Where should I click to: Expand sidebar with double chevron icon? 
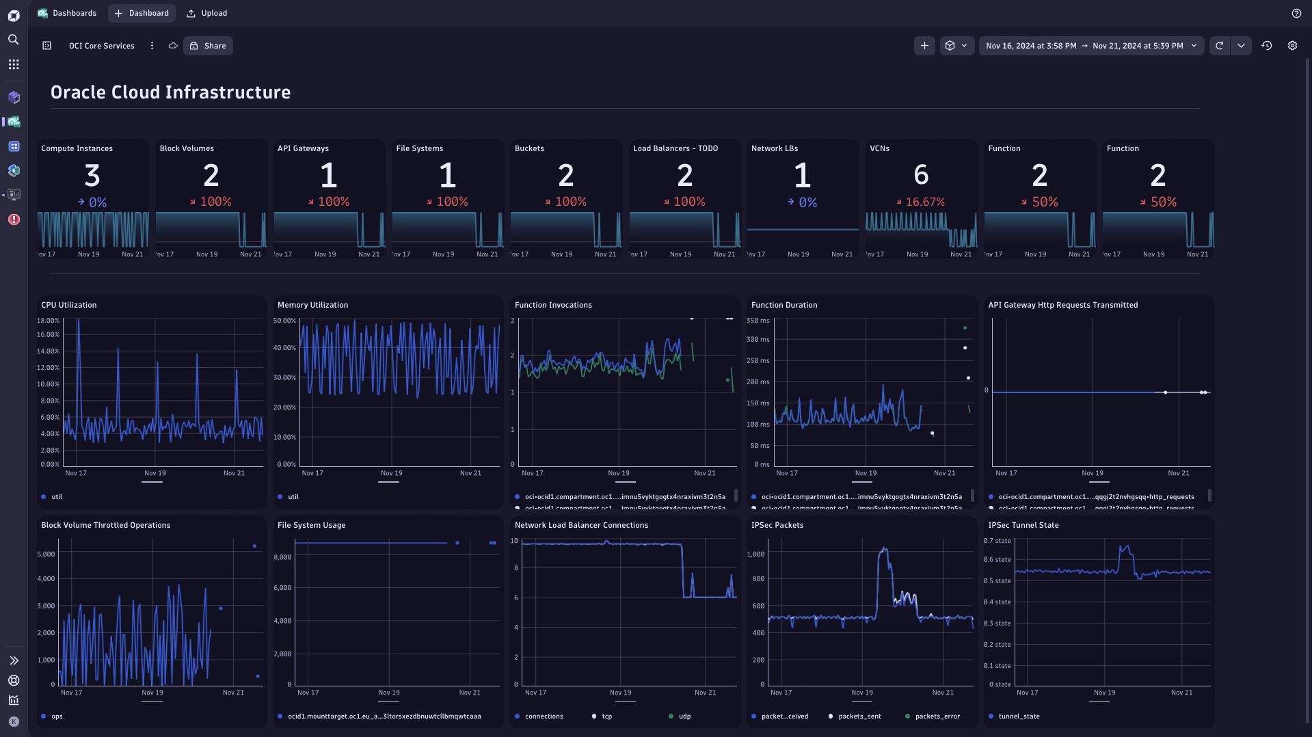click(x=14, y=660)
